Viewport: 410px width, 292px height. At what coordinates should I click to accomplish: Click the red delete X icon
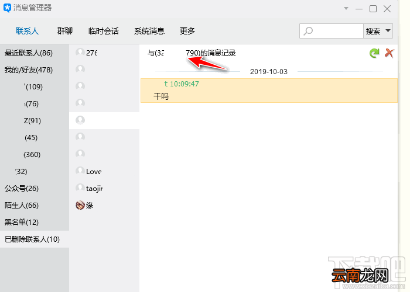[x=389, y=53]
